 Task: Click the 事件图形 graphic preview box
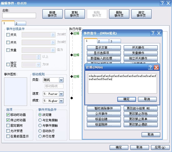click(16, 92)
